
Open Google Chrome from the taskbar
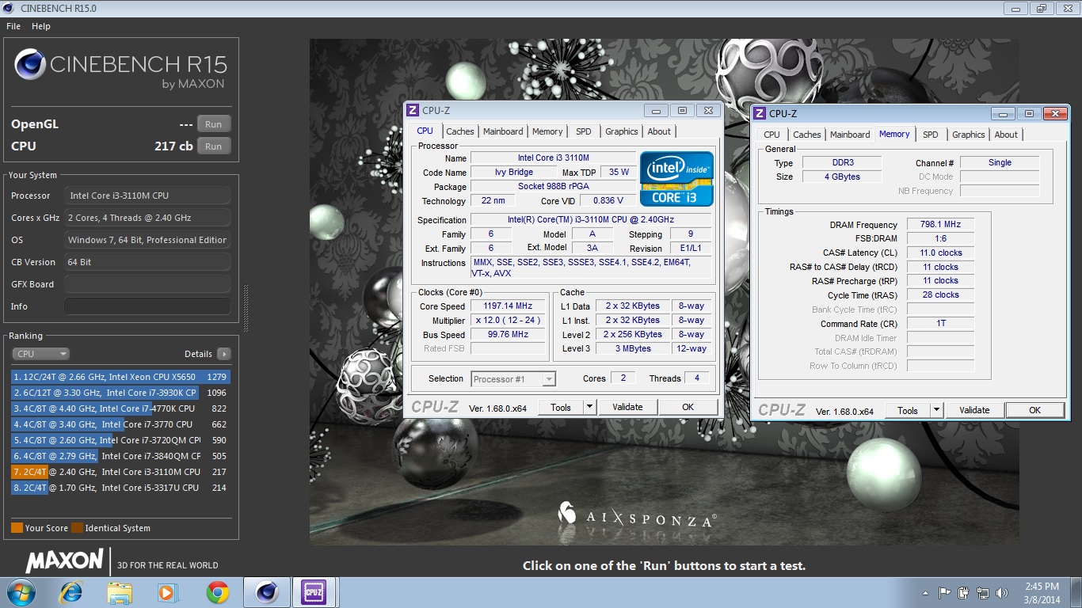217,591
